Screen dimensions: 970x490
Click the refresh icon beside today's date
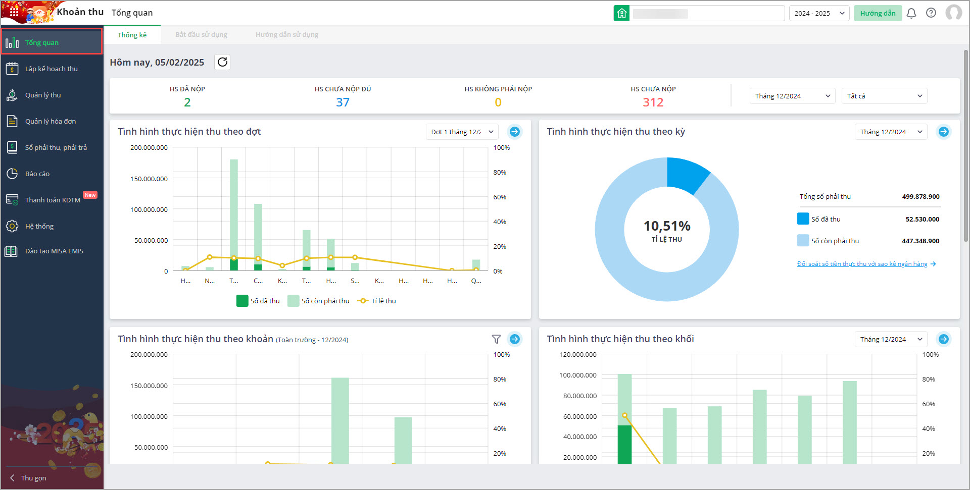(x=222, y=62)
